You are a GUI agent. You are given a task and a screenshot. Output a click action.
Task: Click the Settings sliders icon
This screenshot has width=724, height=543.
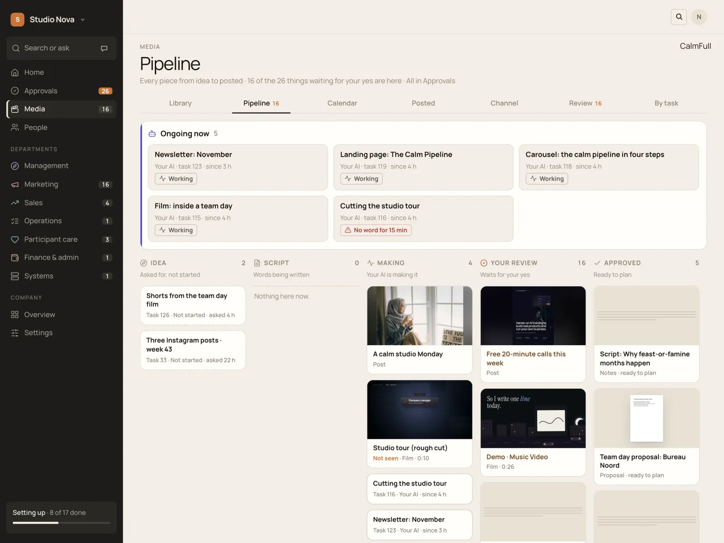[x=15, y=333]
